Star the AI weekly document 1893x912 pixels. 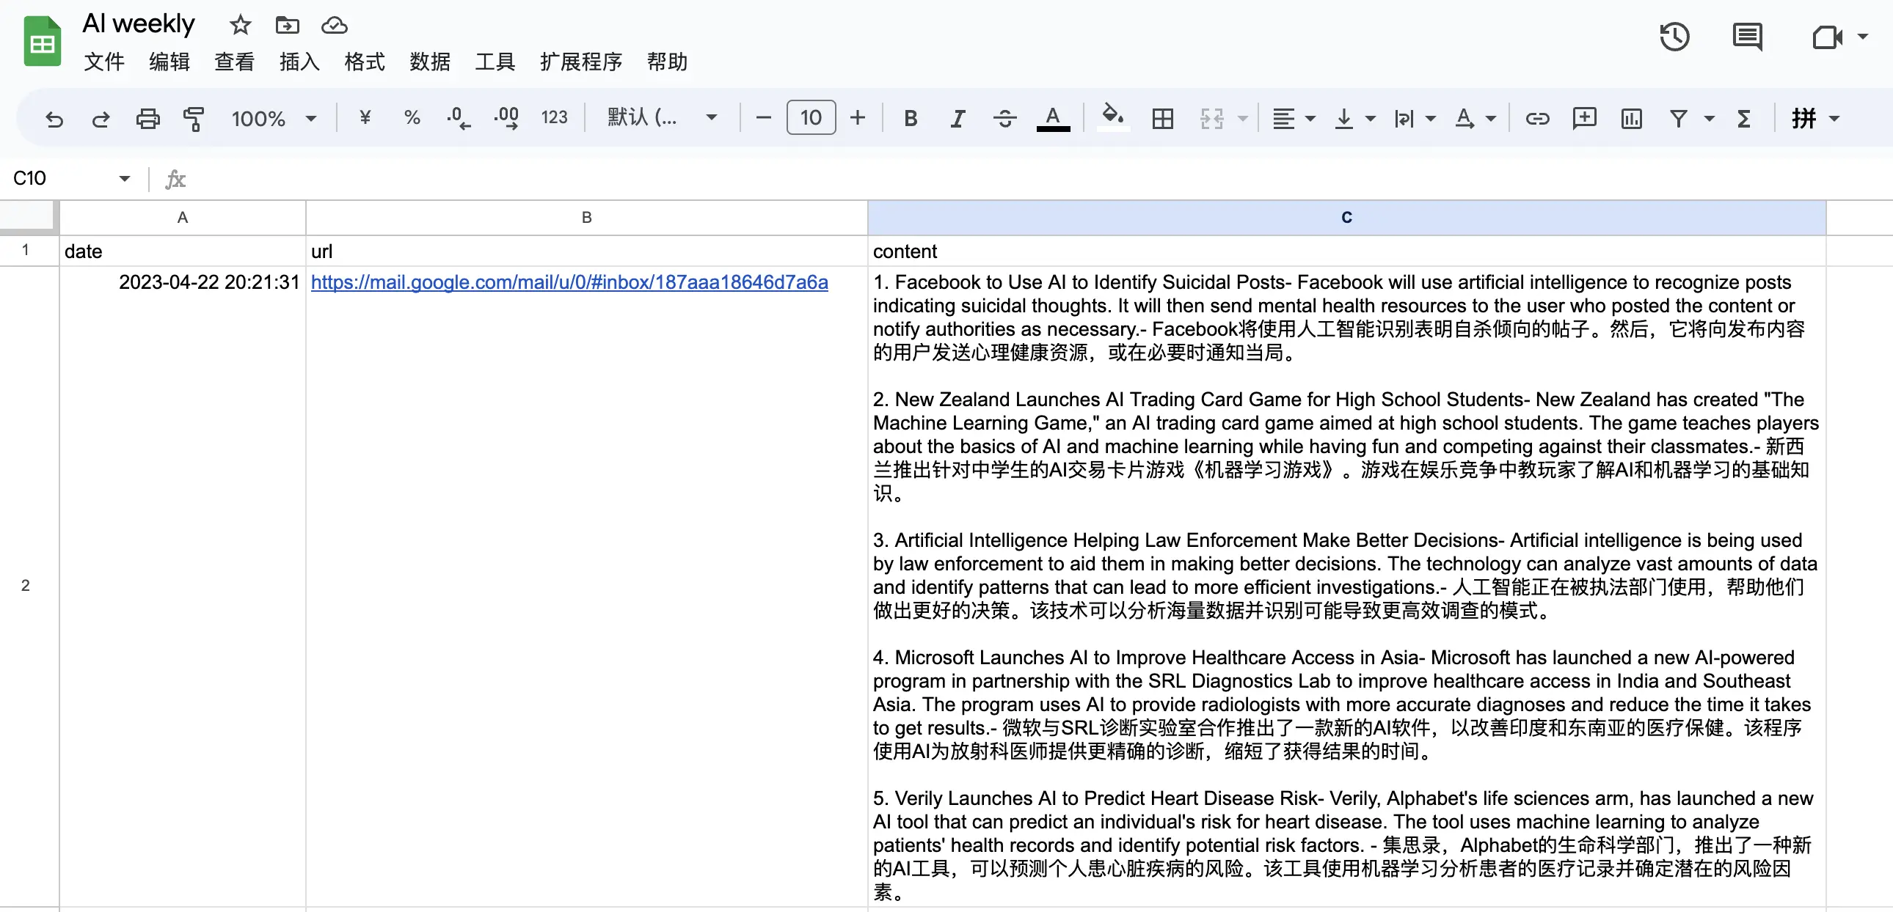[x=241, y=26]
